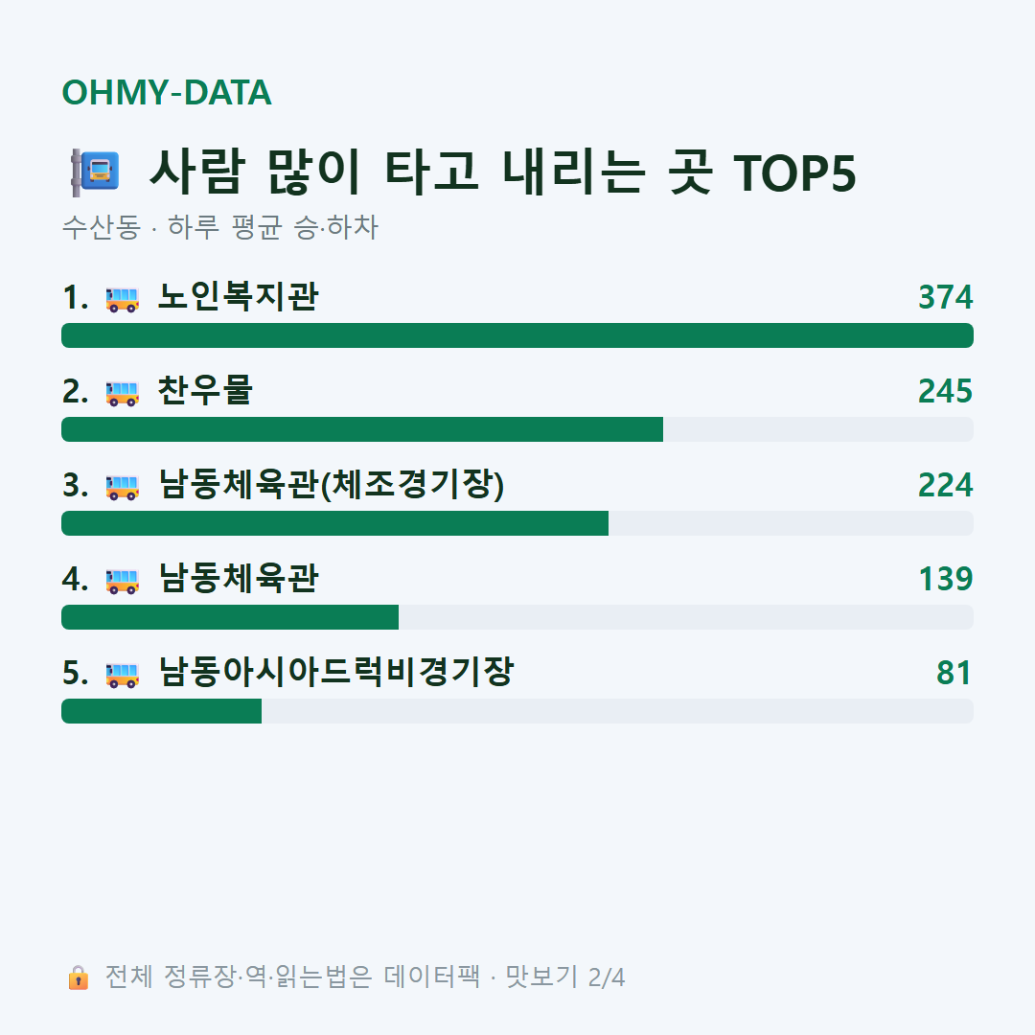Click the bus icon beside 남동아시아드럭비경기장
The width and height of the screenshot is (1035, 1035).
tap(122, 675)
